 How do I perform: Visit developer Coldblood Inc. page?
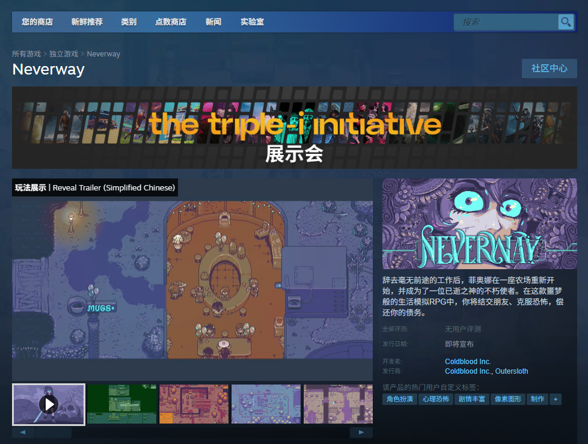(468, 361)
